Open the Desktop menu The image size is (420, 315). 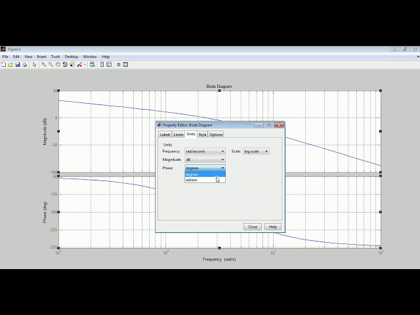click(72, 57)
